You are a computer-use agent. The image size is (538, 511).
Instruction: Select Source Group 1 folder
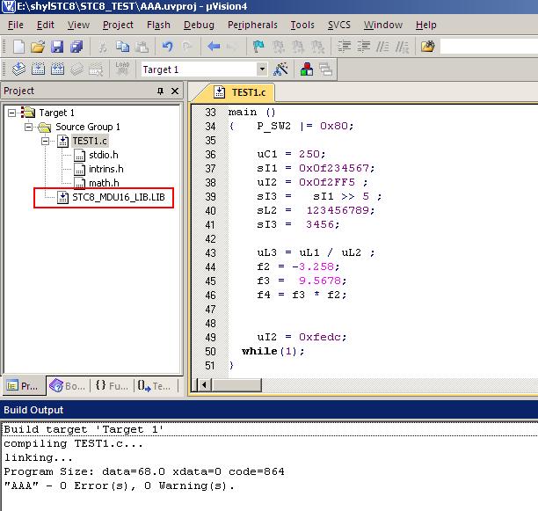tap(88, 127)
